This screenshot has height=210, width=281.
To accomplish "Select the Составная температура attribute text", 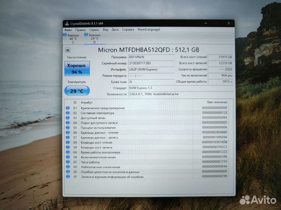I will click(97, 113).
